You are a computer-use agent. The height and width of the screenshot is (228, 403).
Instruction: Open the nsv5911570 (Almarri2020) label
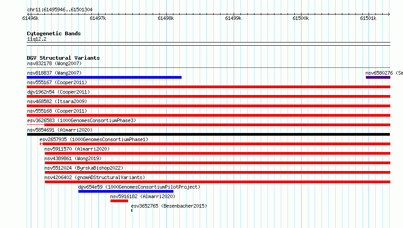pos(77,149)
